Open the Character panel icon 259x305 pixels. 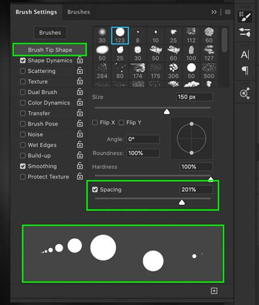(245, 55)
